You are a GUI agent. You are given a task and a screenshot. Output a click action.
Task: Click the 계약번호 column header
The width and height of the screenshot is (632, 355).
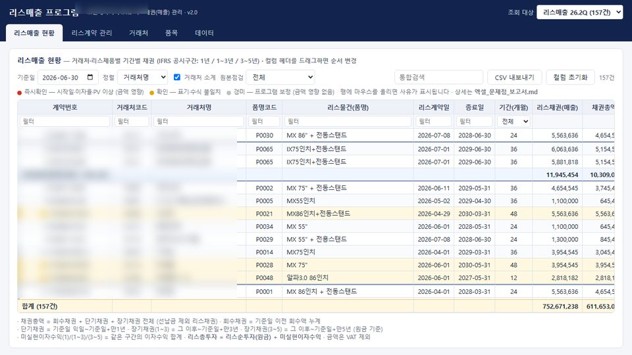[x=65, y=107]
